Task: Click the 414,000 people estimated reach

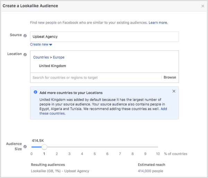Action: [x=150, y=171]
